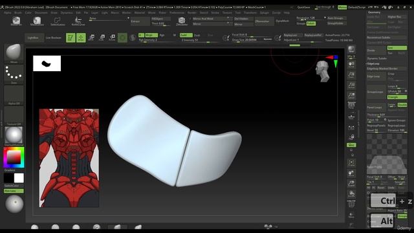This screenshot has width=414, height=233.
Task: Click the Divide button
Action: click(376, 50)
